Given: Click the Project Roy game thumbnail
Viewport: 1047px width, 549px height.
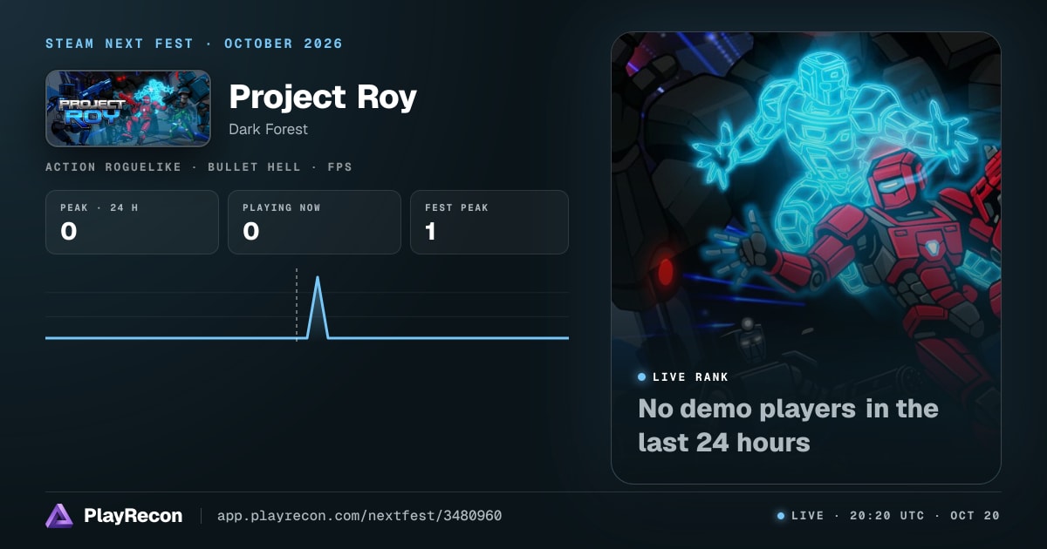Looking at the screenshot, I should pyautogui.click(x=128, y=108).
